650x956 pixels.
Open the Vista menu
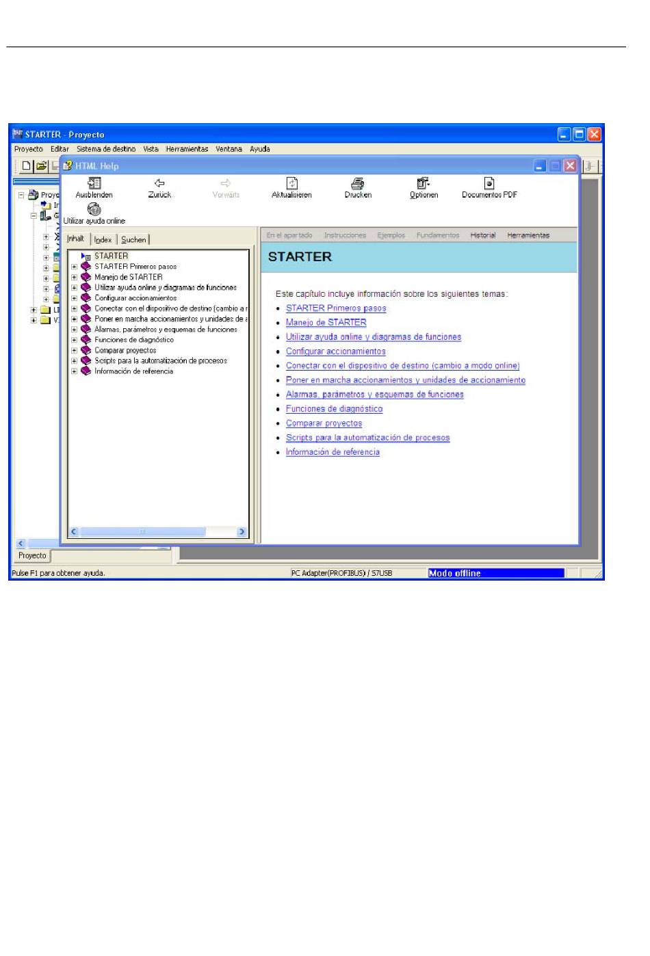[x=151, y=149]
